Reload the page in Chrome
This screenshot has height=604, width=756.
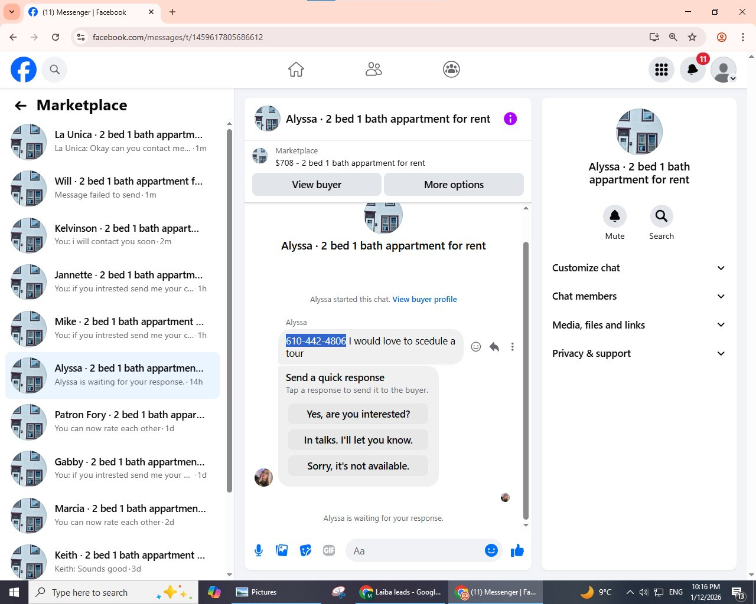[x=56, y=37]
